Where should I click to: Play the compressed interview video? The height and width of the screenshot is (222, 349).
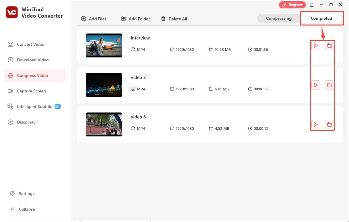(x=316, y=45)
